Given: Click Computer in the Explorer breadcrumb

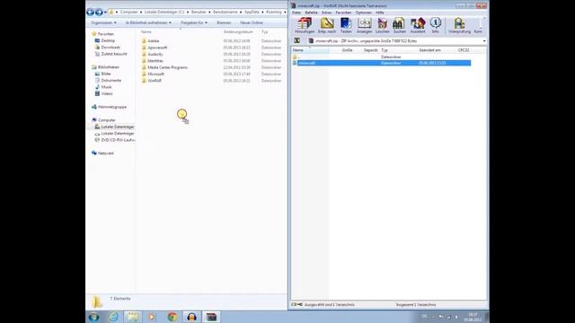Looking at the screenshot, I should [x=128, y=12].
